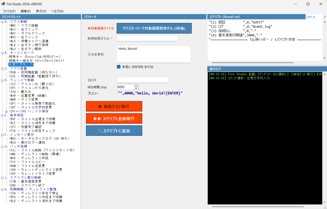The height and width of the screenshot is (209, 327).
Task: Open the ファイル(F) menu
Action: coord(9,11)
